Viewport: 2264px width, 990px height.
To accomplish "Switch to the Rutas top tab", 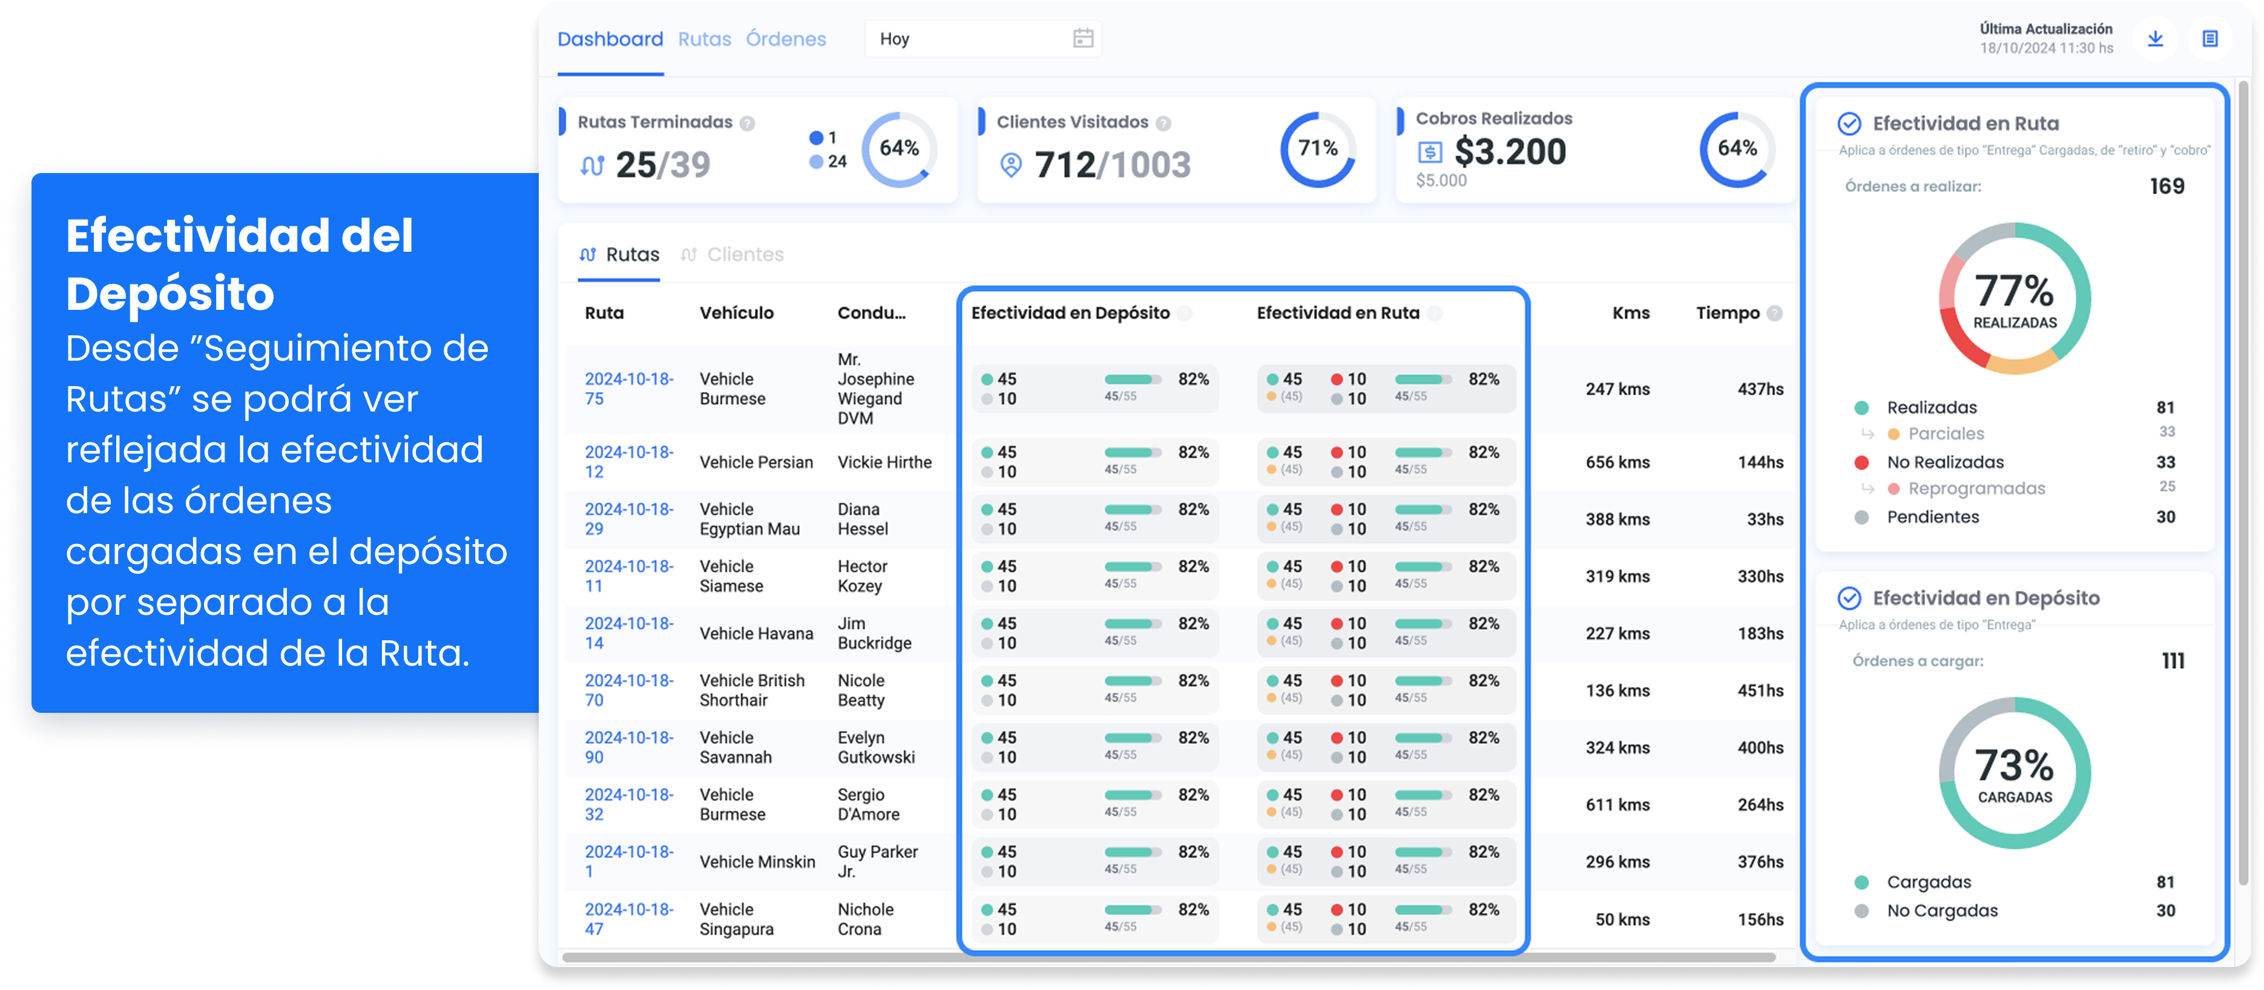I will click(704, 39).
